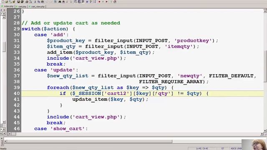Click the New document toolbar icon

[3, 2]
